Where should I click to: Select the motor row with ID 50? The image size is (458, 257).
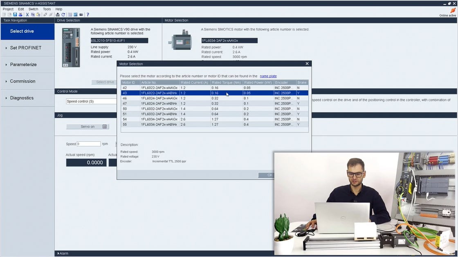[x=215, y=109]
